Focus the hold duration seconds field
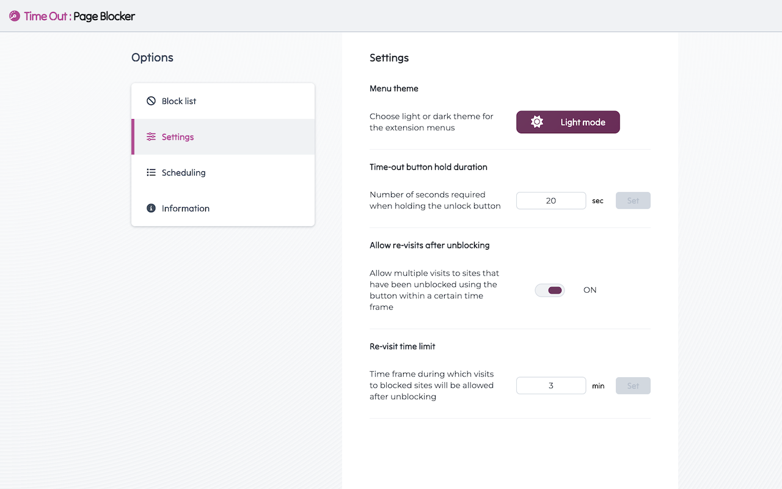 (x=551, y=200)
